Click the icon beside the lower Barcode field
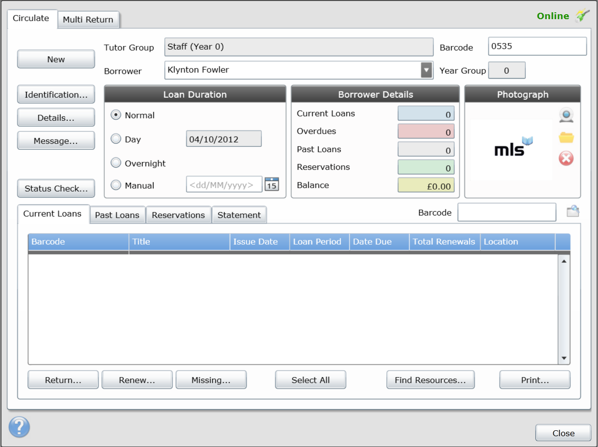 (573, 212)
